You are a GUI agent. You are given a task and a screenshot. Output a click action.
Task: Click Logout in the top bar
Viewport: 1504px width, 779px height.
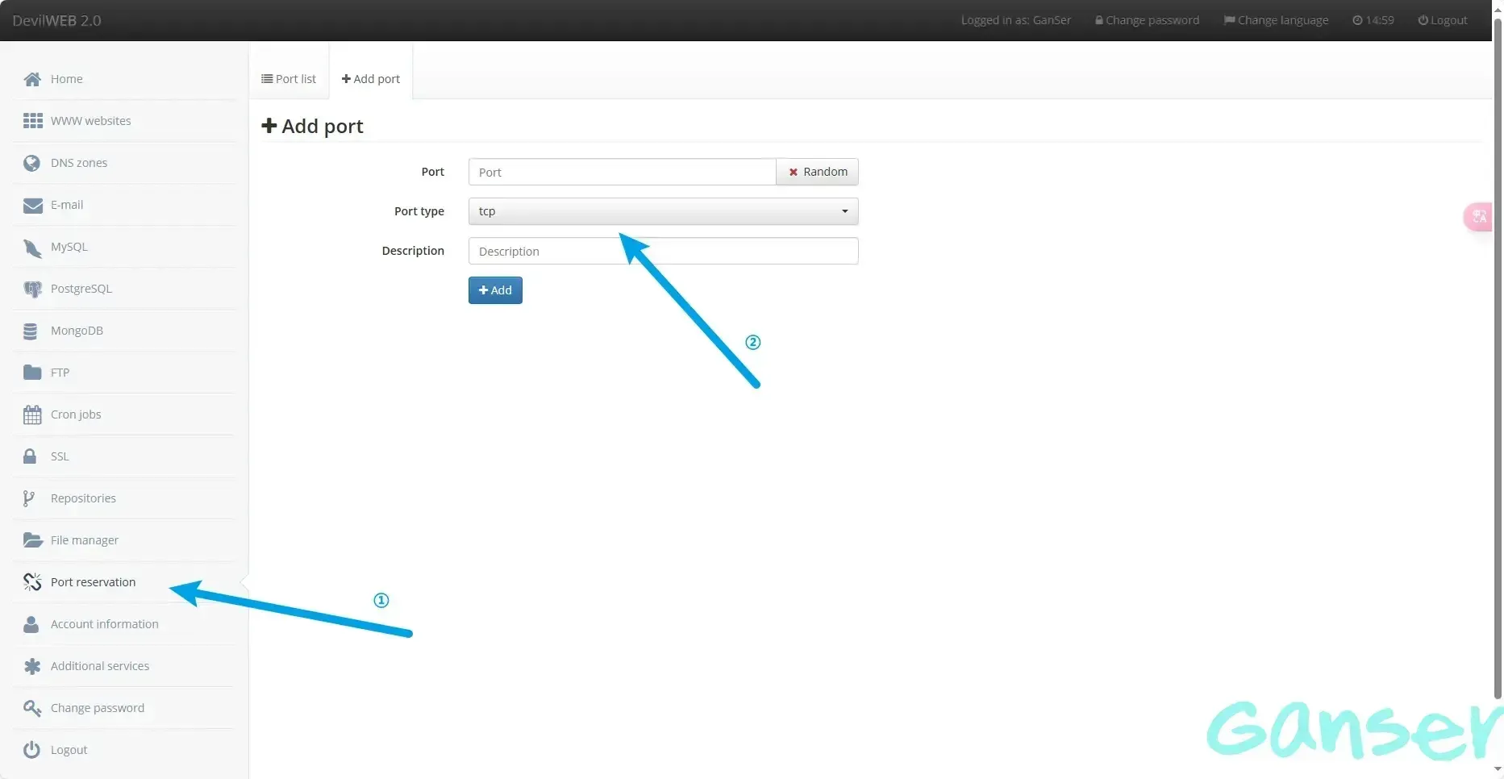tap(1443, 20)
